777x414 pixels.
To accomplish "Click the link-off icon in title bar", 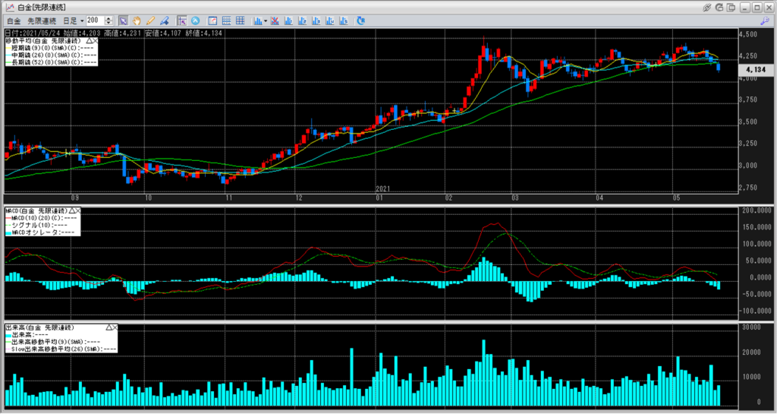I will (x=708, y=7).
